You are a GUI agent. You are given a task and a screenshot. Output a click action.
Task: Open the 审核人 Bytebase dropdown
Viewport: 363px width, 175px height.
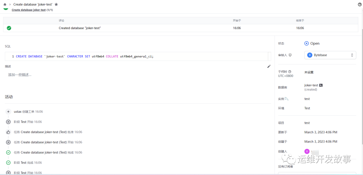click(330, 55)
